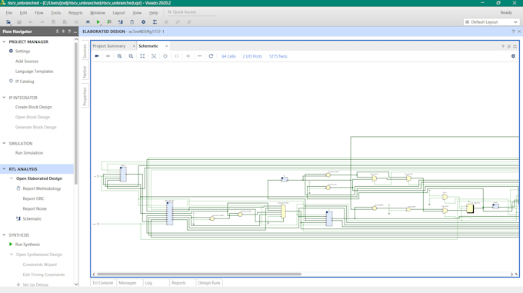
Task: Open the Window menu
Action: (98, 12)
